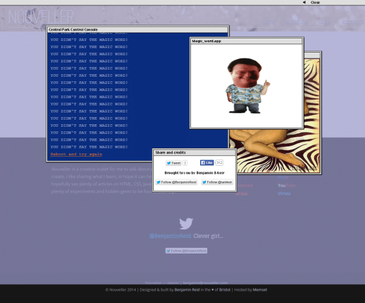Click the tweet count 2 bubble

(185, 163)
